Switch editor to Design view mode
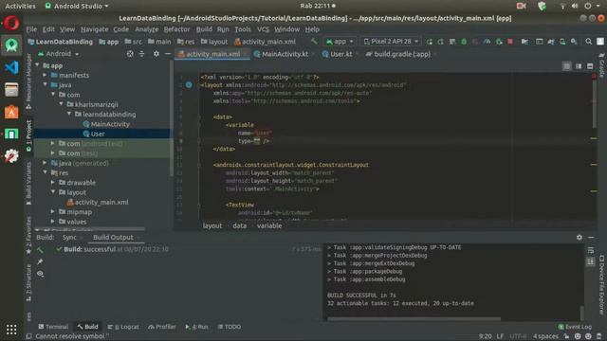Image resolution: width=607 pixels, height=341 pixels. click(x=590, y=66)
